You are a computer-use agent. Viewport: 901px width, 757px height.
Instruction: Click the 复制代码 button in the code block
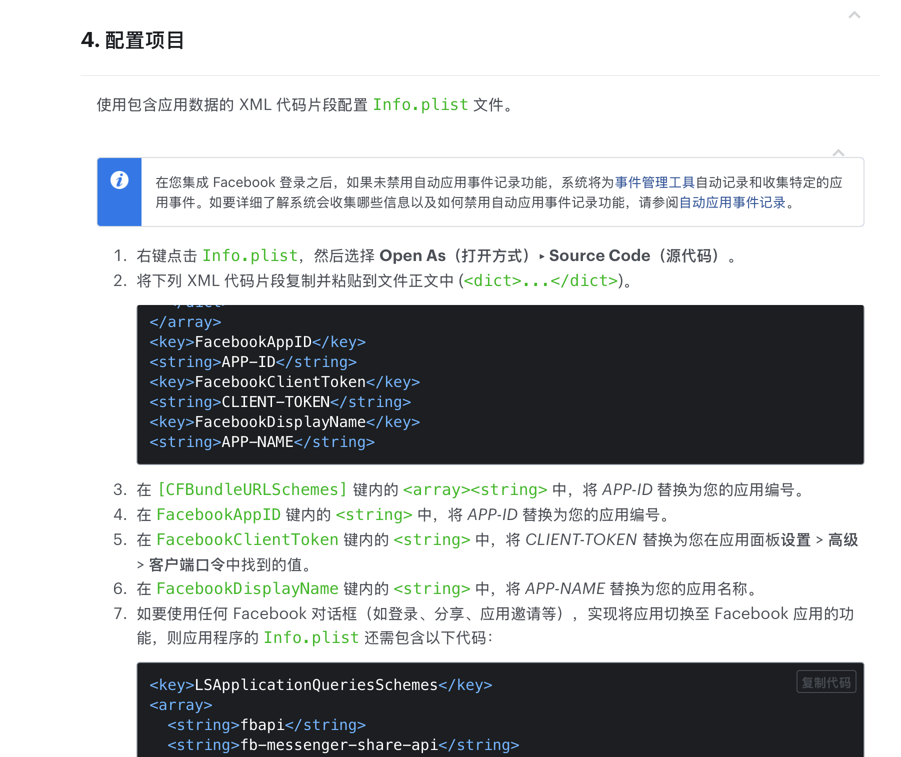(826, 682)
